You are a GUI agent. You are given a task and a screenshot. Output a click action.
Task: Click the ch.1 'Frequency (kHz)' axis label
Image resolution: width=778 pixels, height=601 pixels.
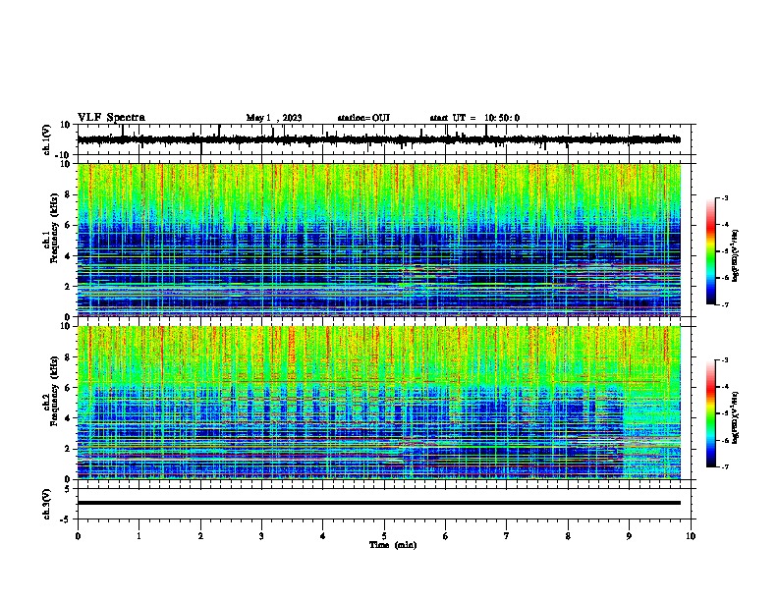pos(54,228)
